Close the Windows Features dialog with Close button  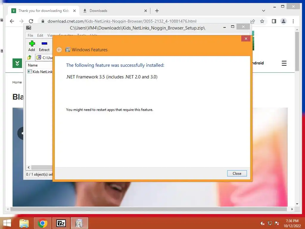click(x=237, y=173)
